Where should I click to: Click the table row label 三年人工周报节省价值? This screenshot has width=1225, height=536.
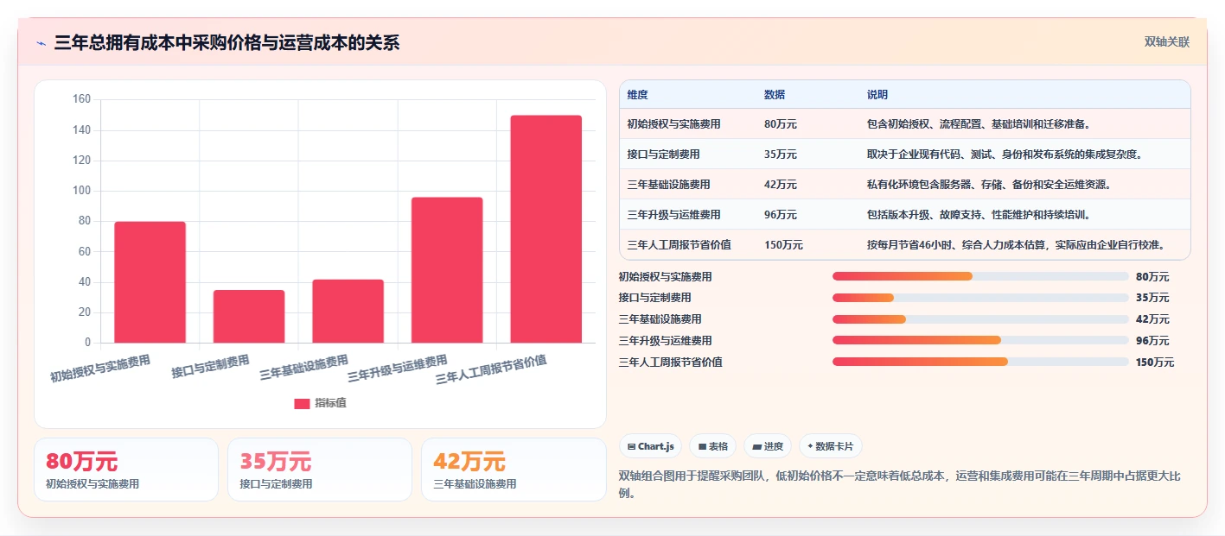click(x=679, y=245)
